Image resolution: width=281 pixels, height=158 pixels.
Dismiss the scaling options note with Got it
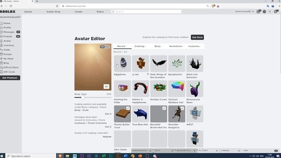(108, 114)
